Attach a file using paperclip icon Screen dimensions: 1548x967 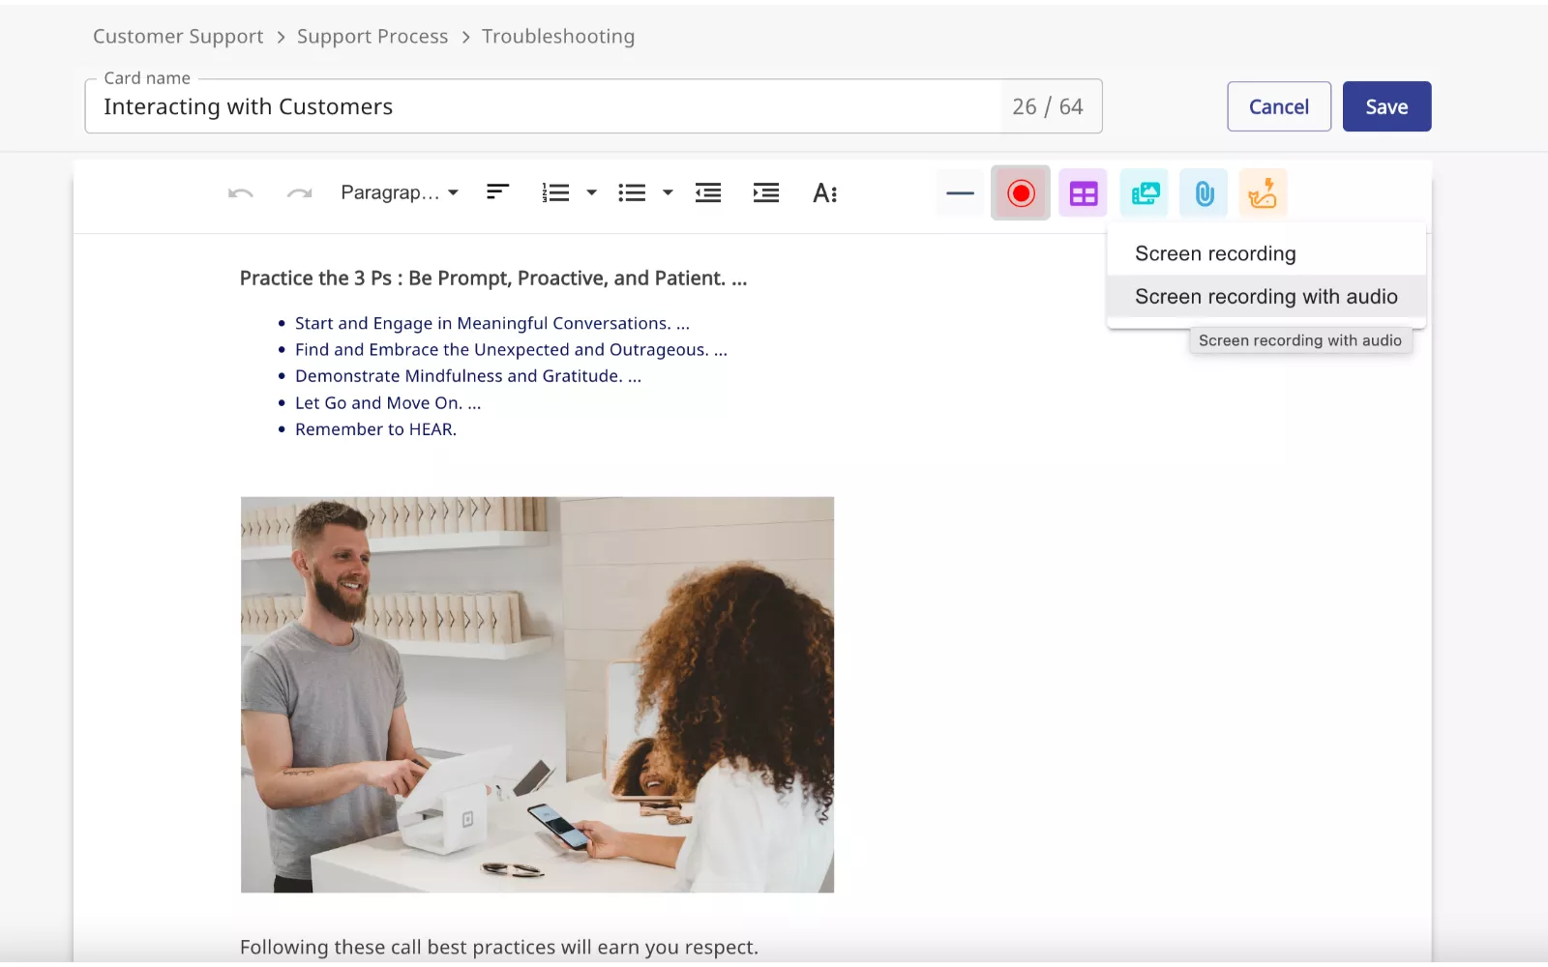point(1205,193)
